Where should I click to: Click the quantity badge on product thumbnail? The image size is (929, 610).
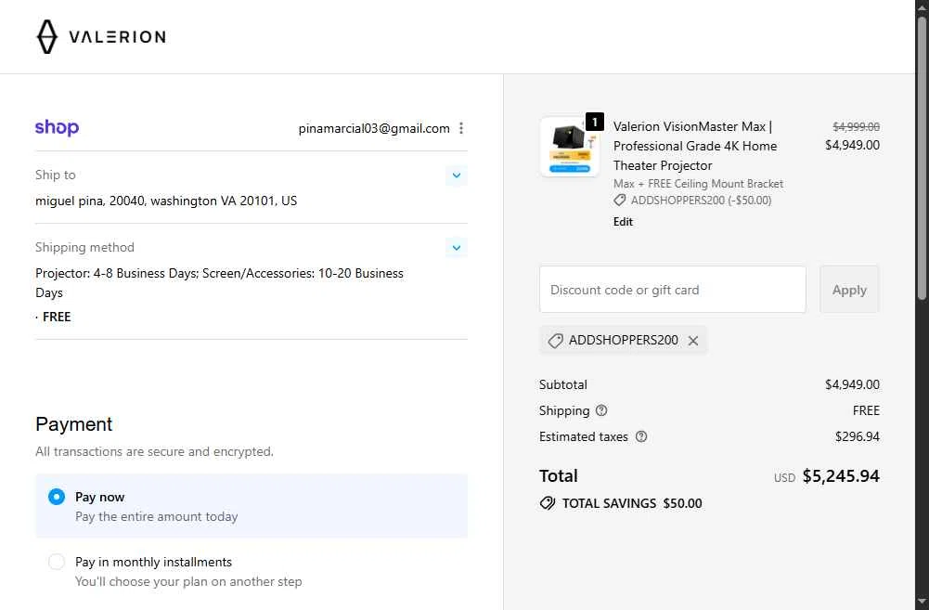pos(594,122)
